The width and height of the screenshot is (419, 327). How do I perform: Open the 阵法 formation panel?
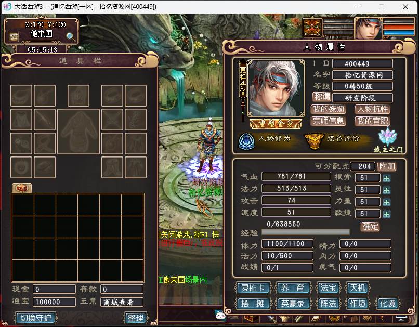tap(328, 304)
